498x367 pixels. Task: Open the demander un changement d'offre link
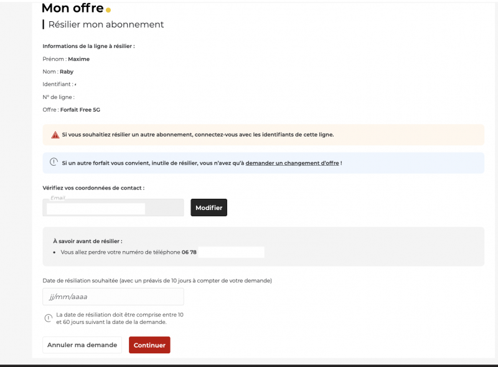pos(292,163)
